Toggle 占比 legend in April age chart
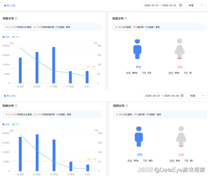The width and height of the screenshot is (208, 176). tap(6, 124)
